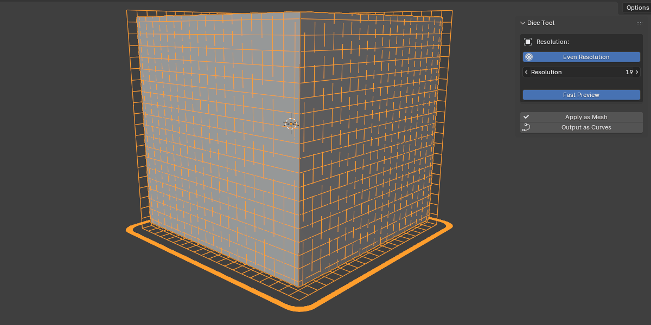Click the concentric circles icon on Even Resolution

point(529,57)
